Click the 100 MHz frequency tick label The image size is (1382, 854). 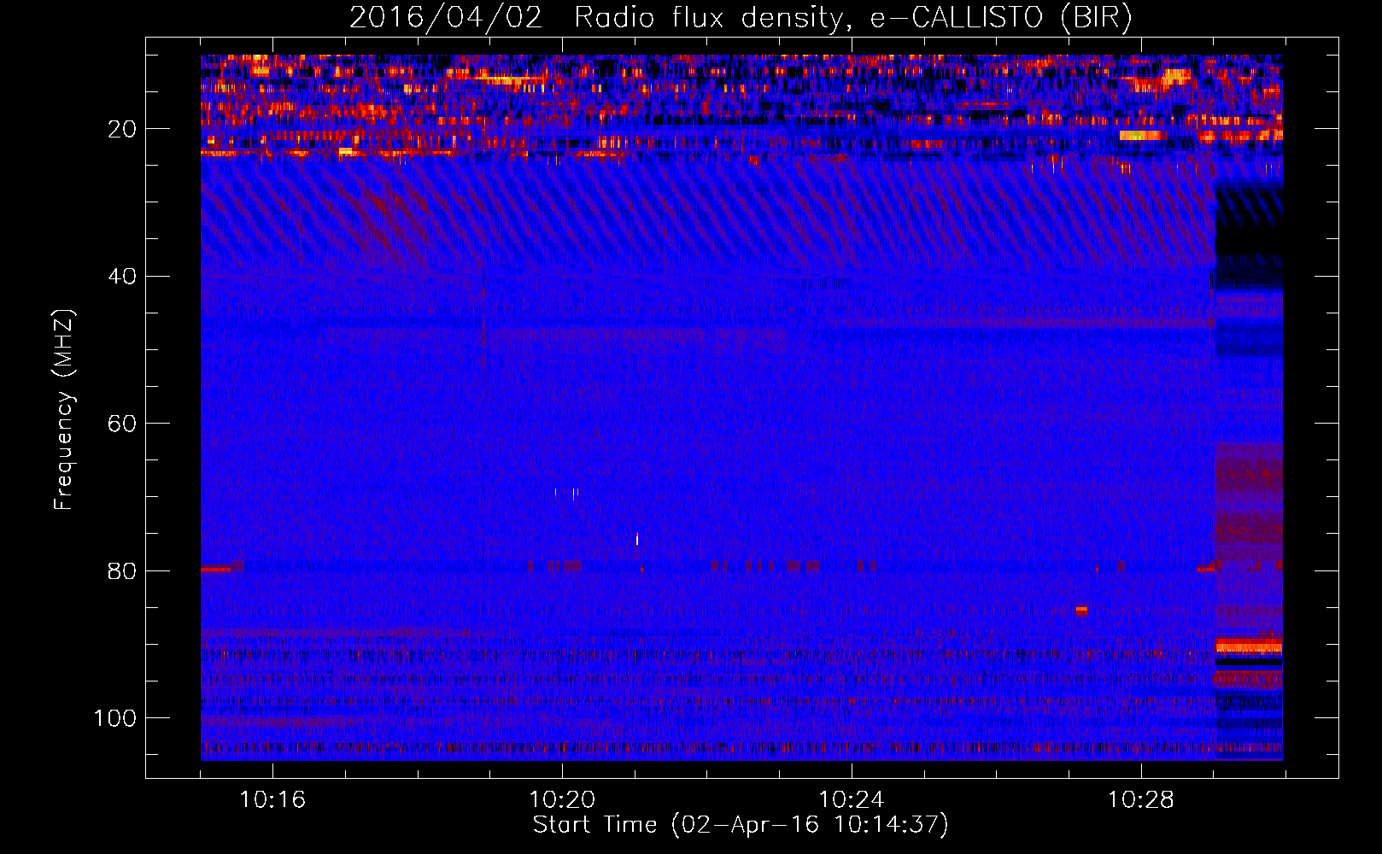[x=115, y=718]
